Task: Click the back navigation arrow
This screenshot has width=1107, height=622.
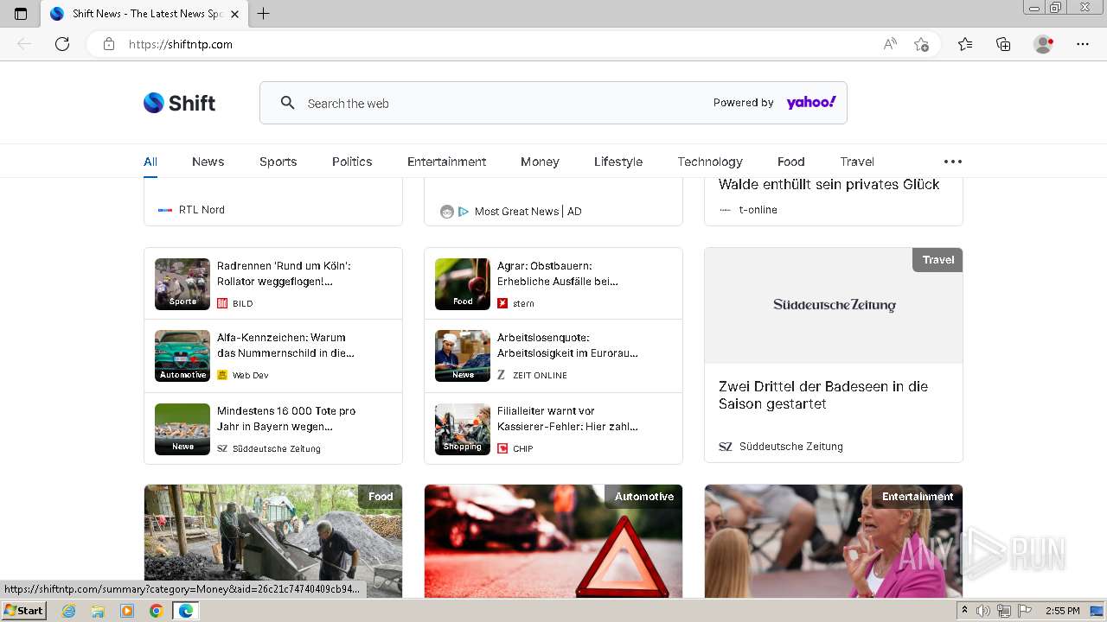Action: pos(24,44)
